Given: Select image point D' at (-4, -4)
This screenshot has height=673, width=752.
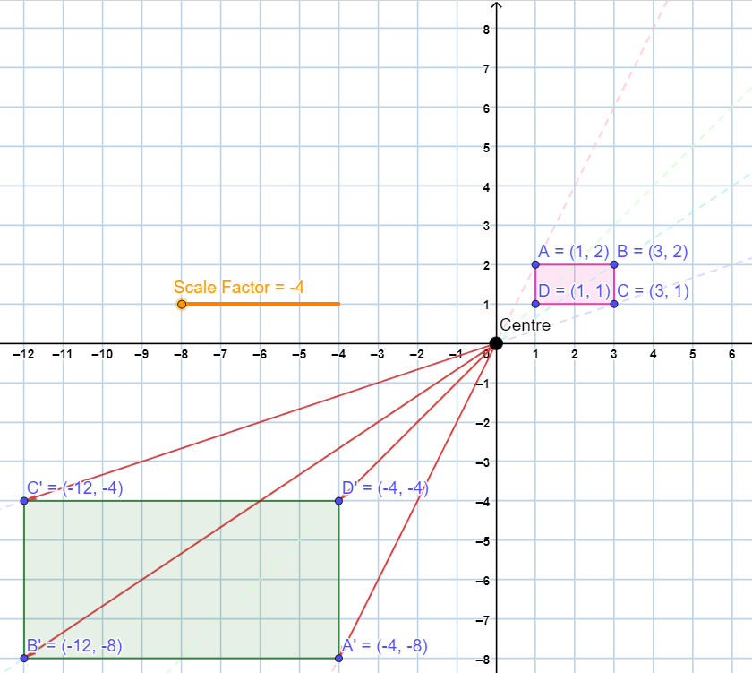Looking at the screenshot, I should pyautogui.click(x=338, y=500).
